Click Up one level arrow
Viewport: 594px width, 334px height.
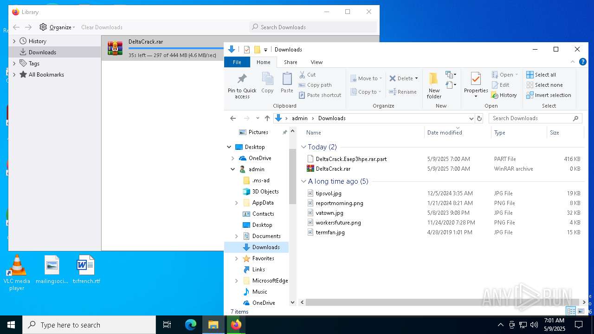coord(267,118)
